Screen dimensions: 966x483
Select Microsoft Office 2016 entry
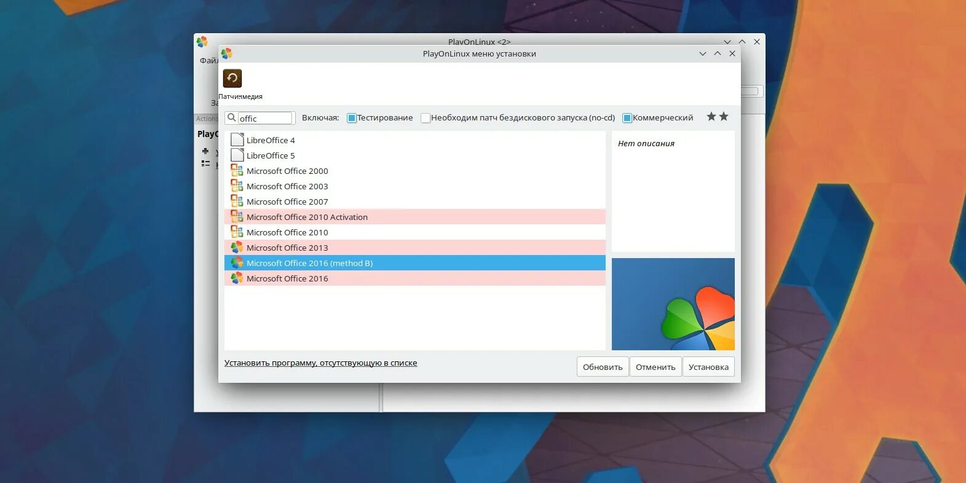pyautogui.click(x=415, y=278)
